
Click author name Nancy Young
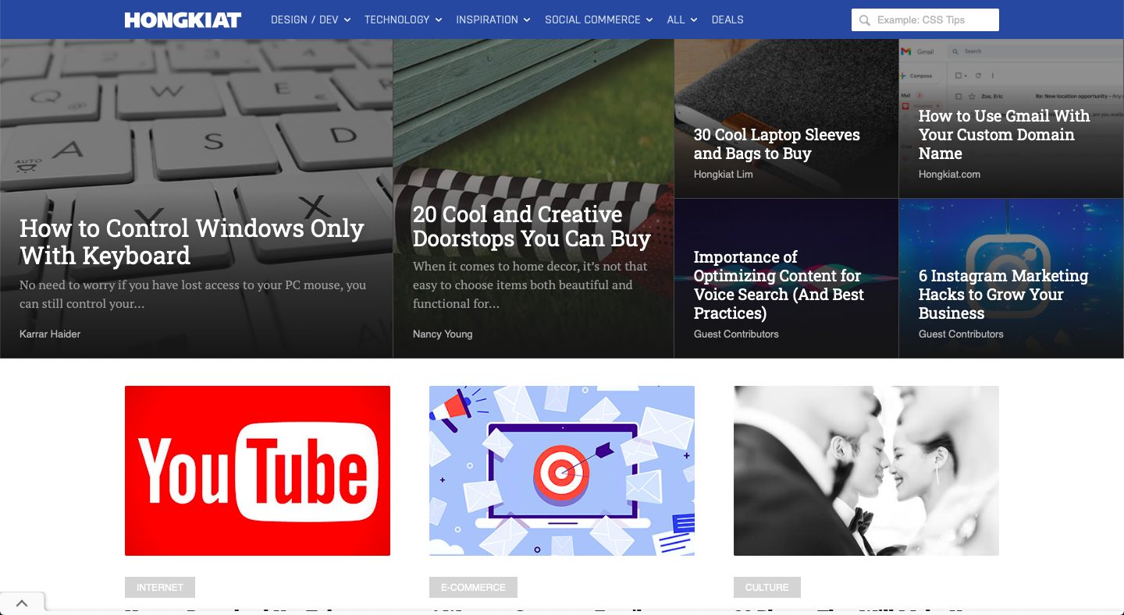(443, 334)
